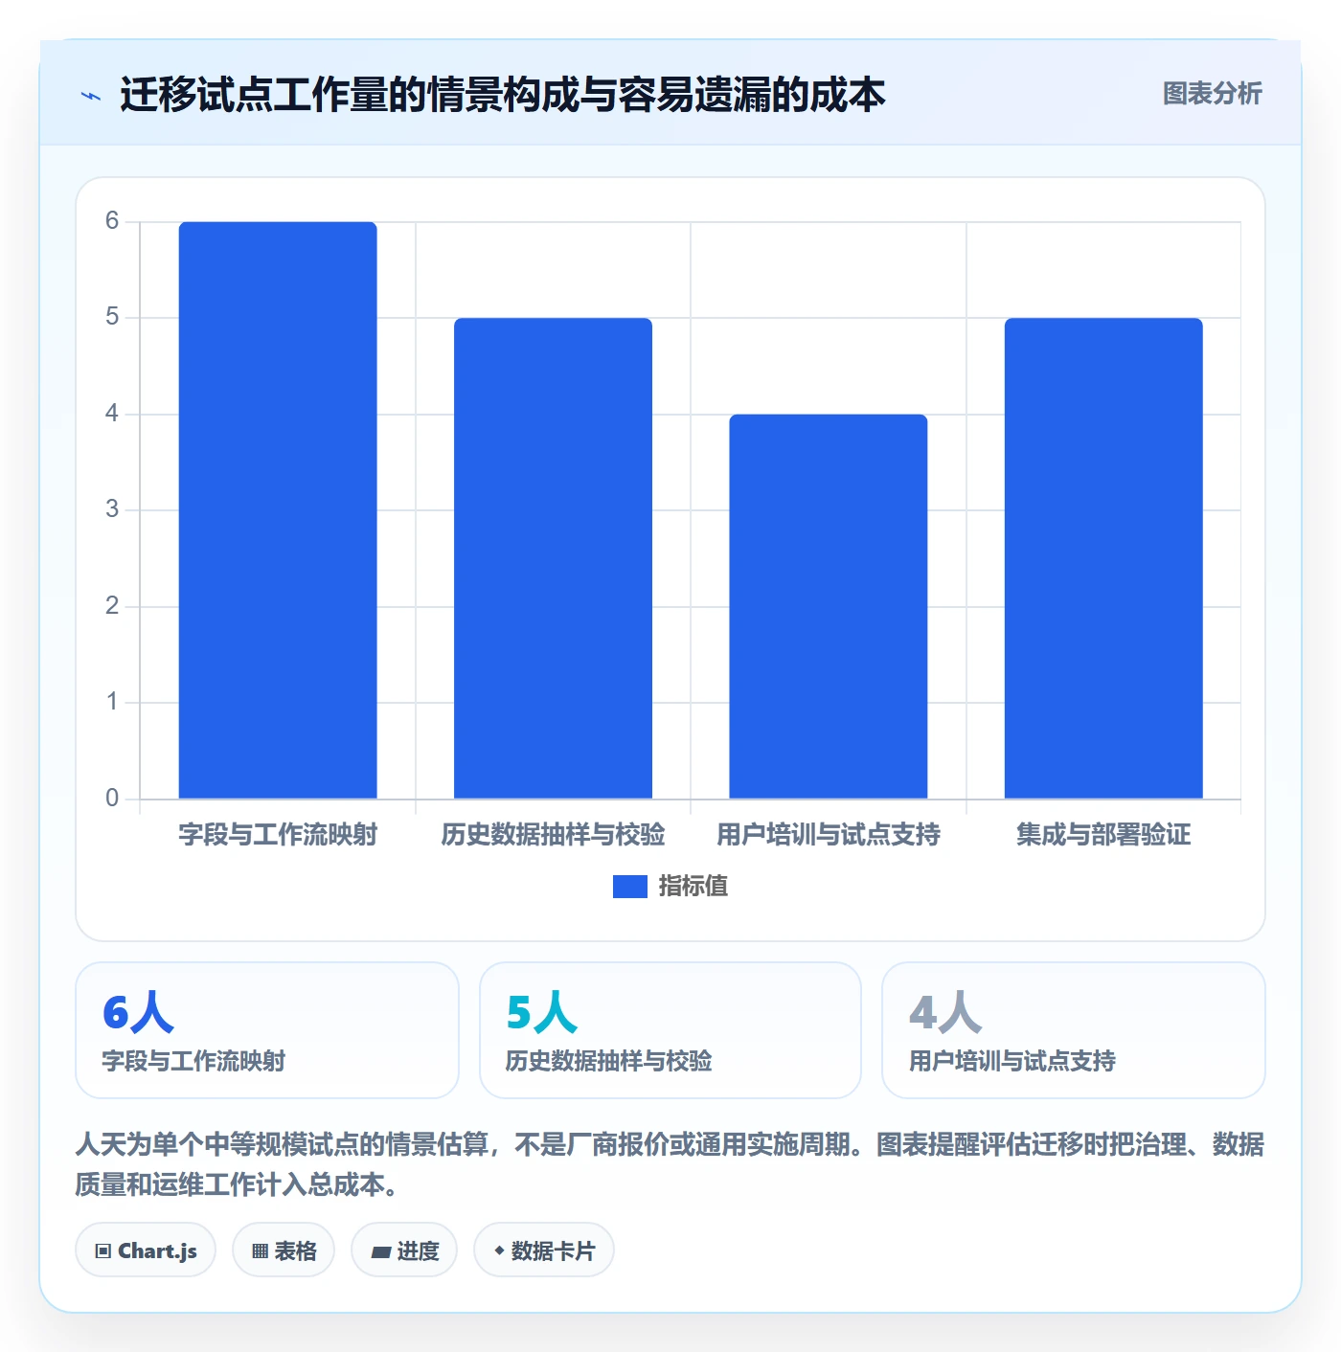Click the 用户培训与试点支持 x-axis label

(829, 835)
